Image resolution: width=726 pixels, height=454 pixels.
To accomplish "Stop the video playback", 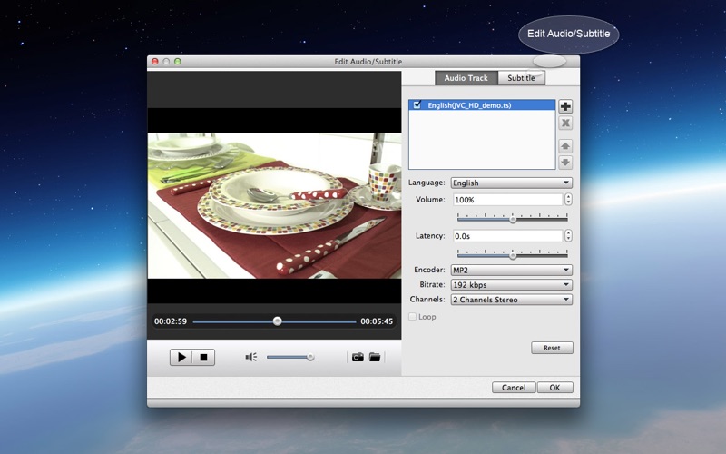I will [x=203, y=357].
